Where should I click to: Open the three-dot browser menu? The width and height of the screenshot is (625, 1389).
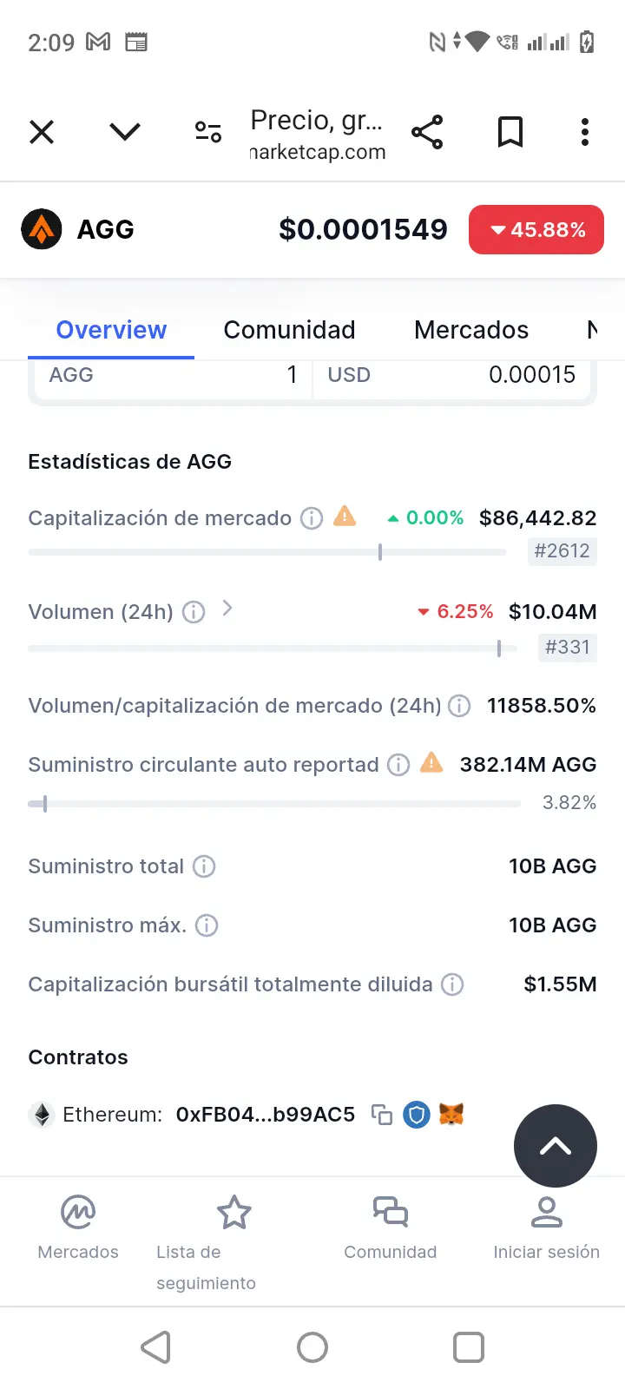(585, 132)
